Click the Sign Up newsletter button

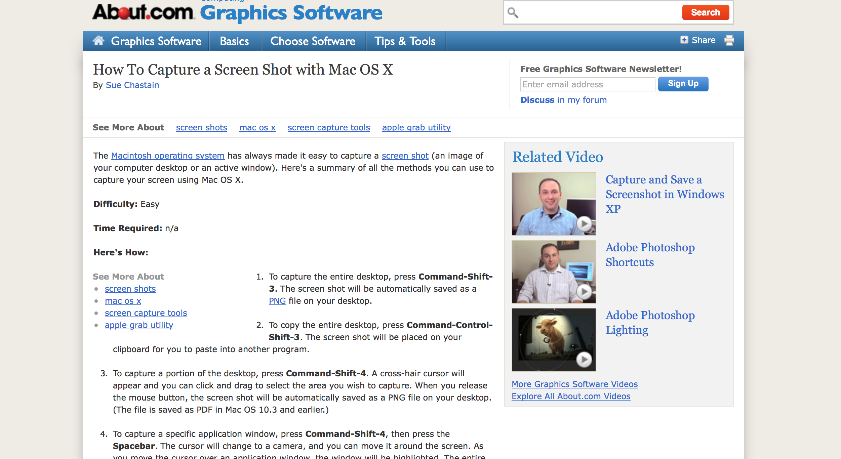tap(683, 84)
